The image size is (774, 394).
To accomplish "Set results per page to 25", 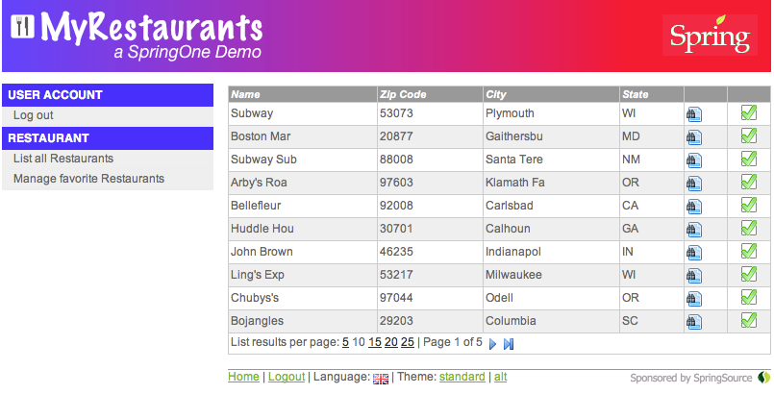I will coord(408,342).
